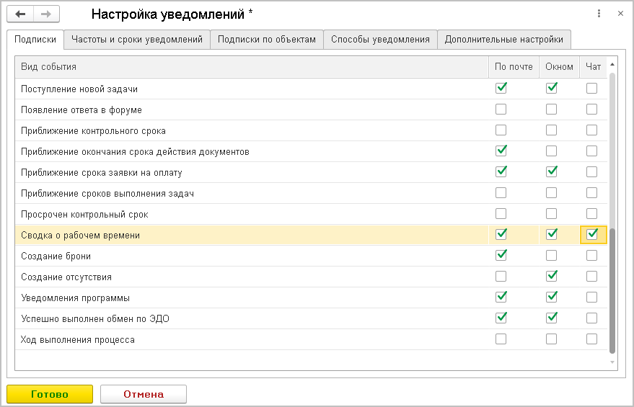Click the table's vertical scrollbar thumb

pos(613,288)
